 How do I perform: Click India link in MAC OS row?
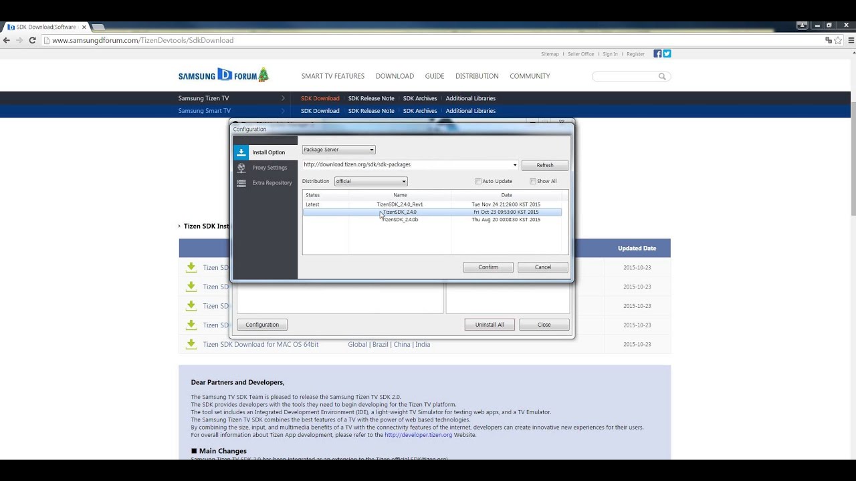tap(423, 345)
